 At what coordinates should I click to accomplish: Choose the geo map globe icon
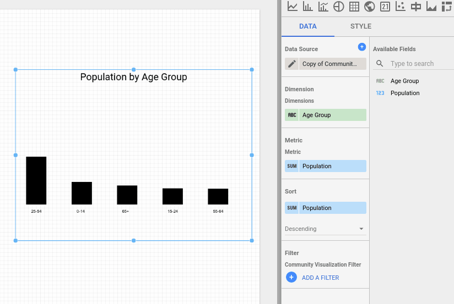click(370, 7)
